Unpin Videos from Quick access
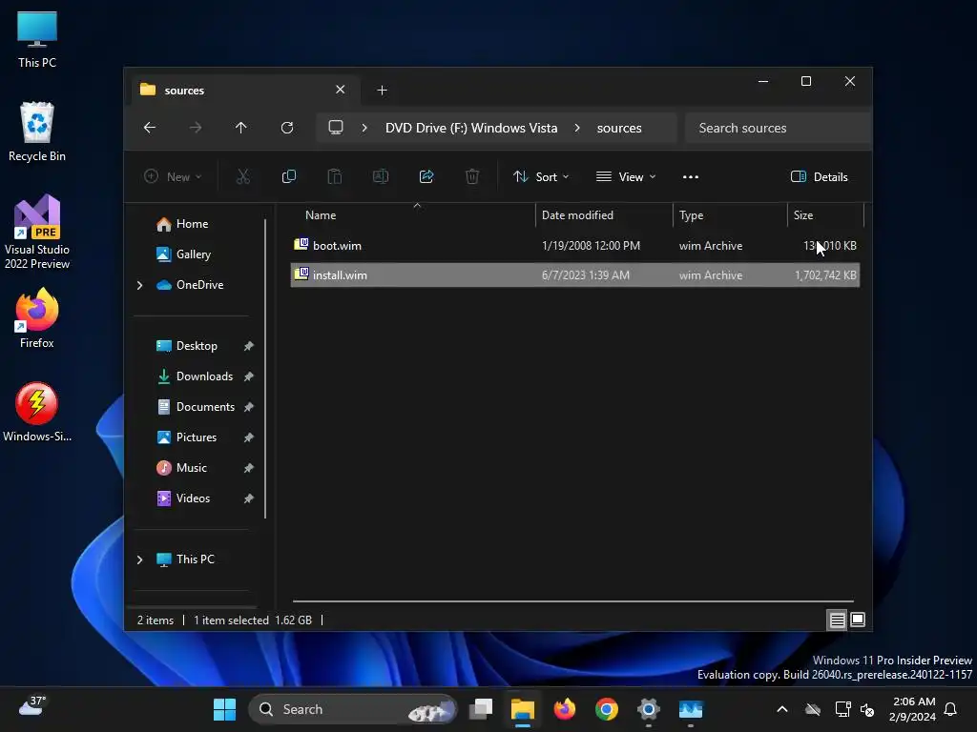The width and height of the screenshot is (977, 732). click(249, 498)
